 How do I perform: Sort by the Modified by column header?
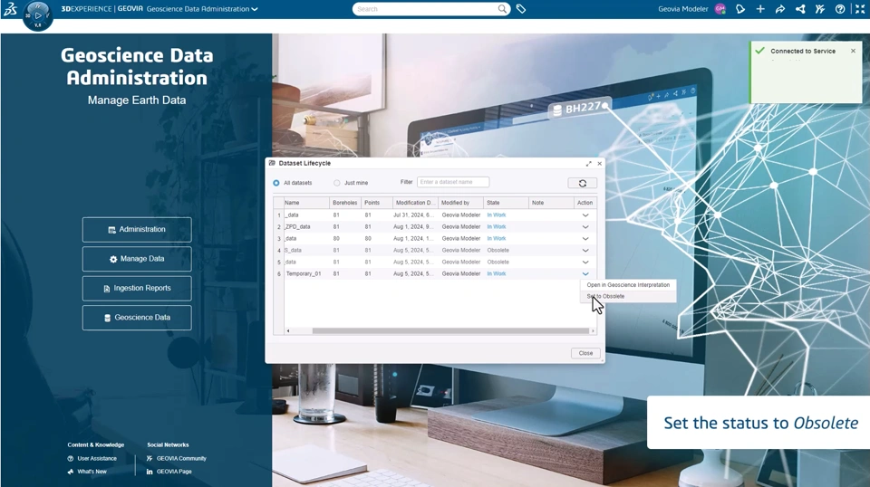(x=460, y=203)
